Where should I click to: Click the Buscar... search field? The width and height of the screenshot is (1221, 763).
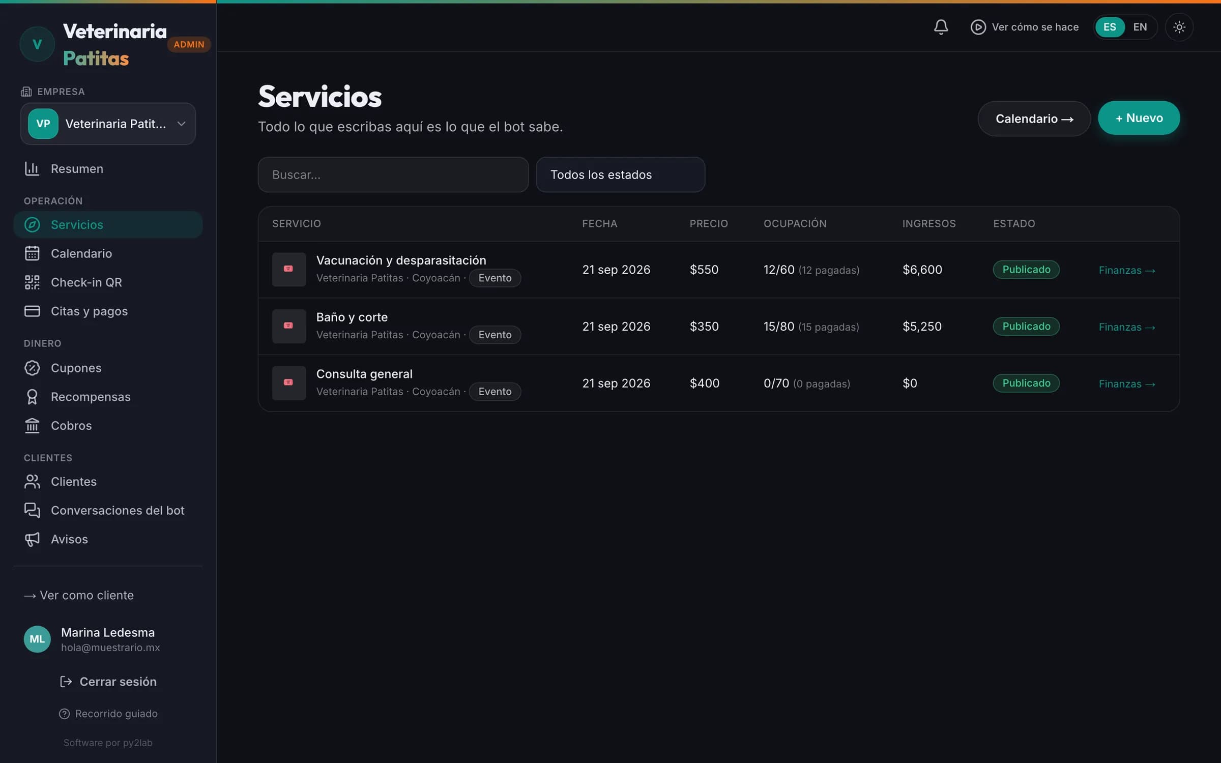393,174
